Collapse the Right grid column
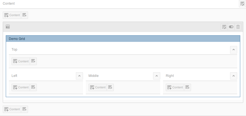This screenshot has width=246, height=116. [233, 76]
